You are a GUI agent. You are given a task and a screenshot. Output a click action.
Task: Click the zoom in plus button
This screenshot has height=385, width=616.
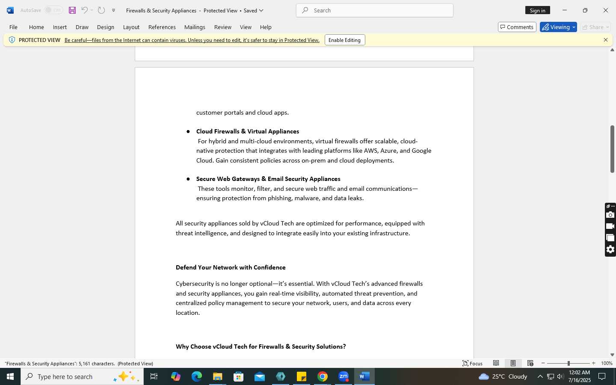(x=593, y=363)
